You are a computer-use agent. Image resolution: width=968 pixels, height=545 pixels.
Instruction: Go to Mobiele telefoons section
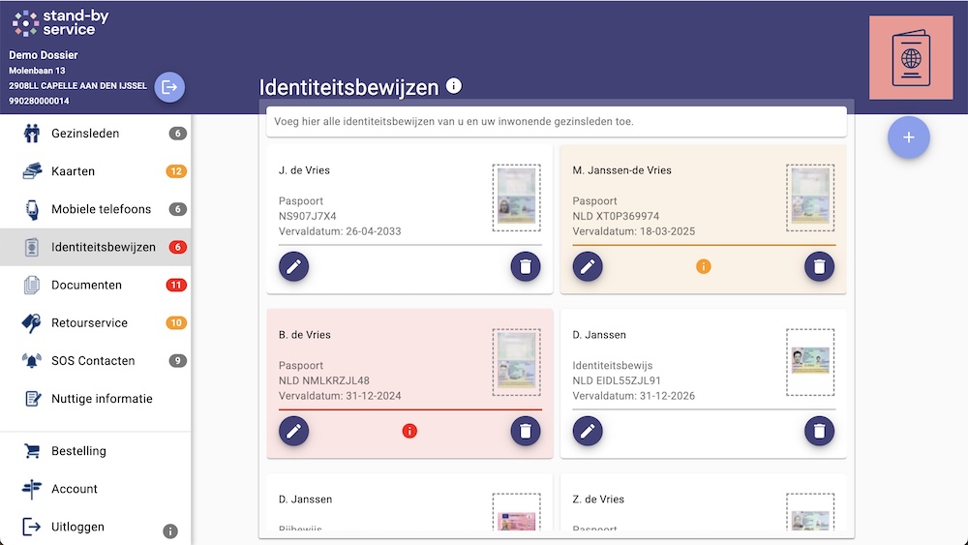coord(96,209)
